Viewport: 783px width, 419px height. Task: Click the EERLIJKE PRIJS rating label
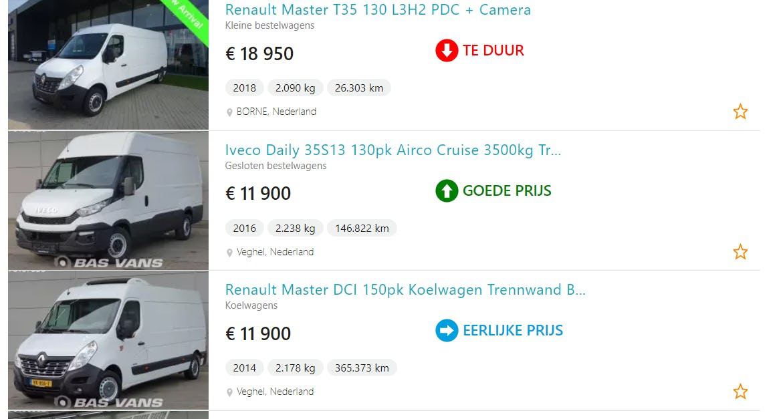click(x=513, y=331)
